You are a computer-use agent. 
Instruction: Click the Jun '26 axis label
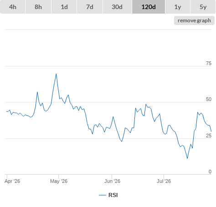(x=112, y=181)
